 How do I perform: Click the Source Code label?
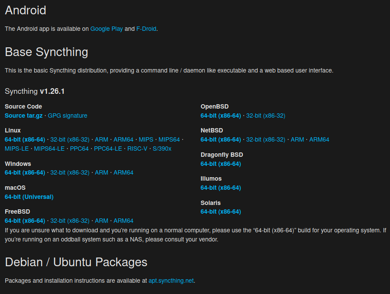(23, 106)
